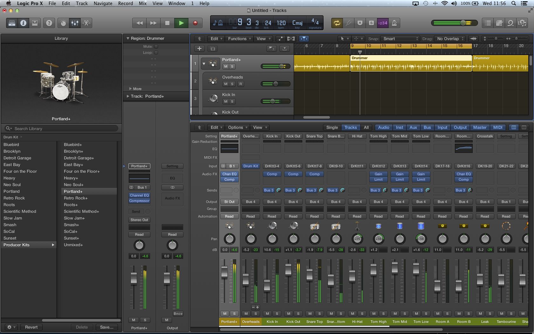534x334 pixels.
Task: Open the Mix menu in menu bar
Action: [x=143, y=3]
